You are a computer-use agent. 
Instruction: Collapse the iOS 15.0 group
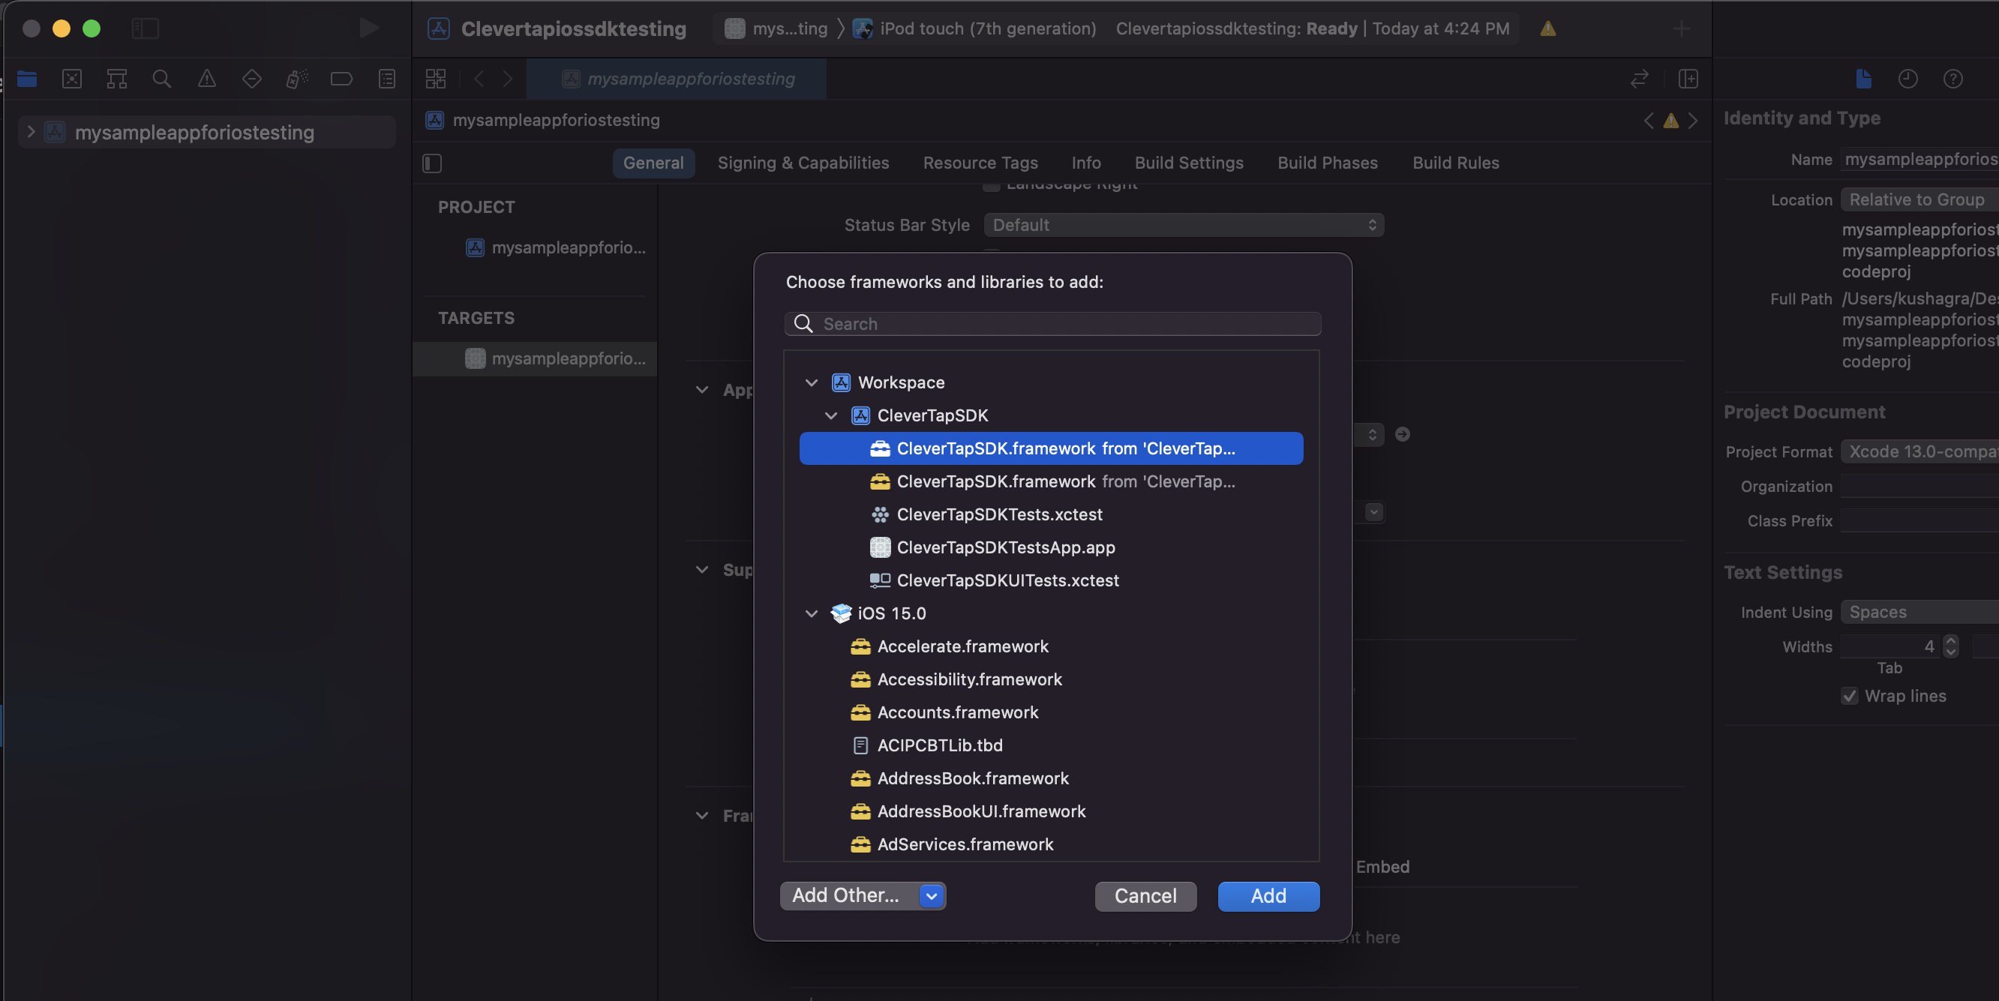click(x=811, y=614)
